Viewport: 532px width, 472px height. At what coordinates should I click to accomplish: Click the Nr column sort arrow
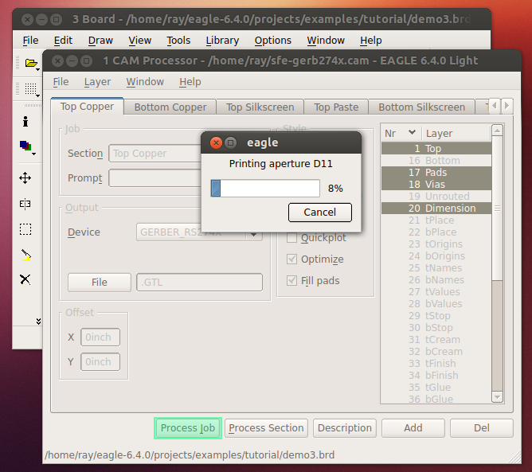point(412,132)
